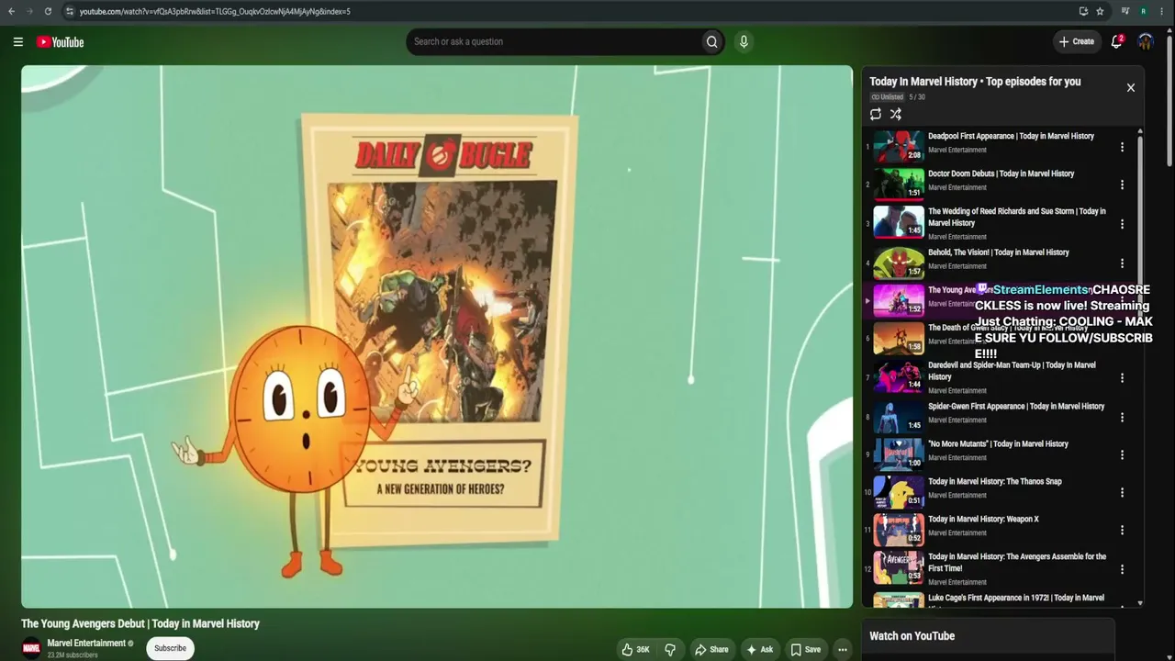1175x661 pixels.
Task: Close the playlist panel
Action: pos(1130,87)
